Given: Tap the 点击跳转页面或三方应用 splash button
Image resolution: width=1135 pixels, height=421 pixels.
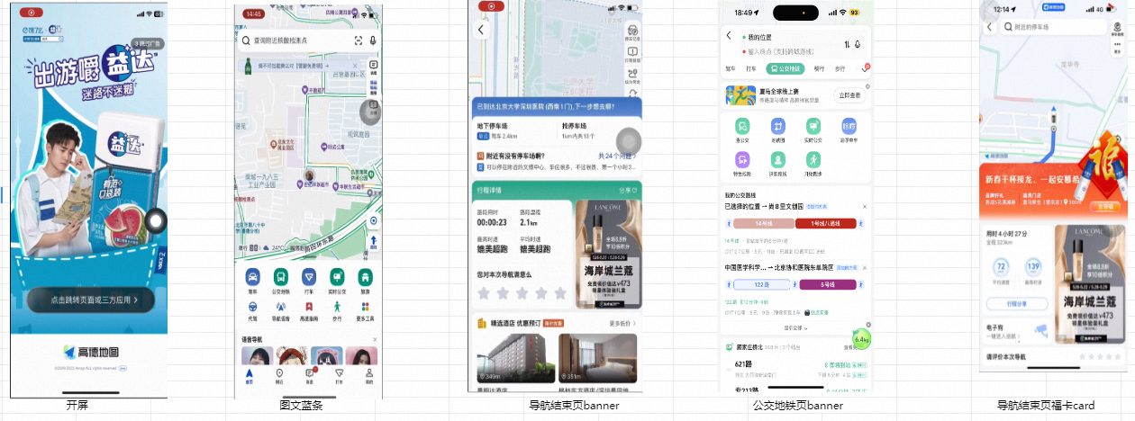Looking at the screenshot, I should coord(90,300).
